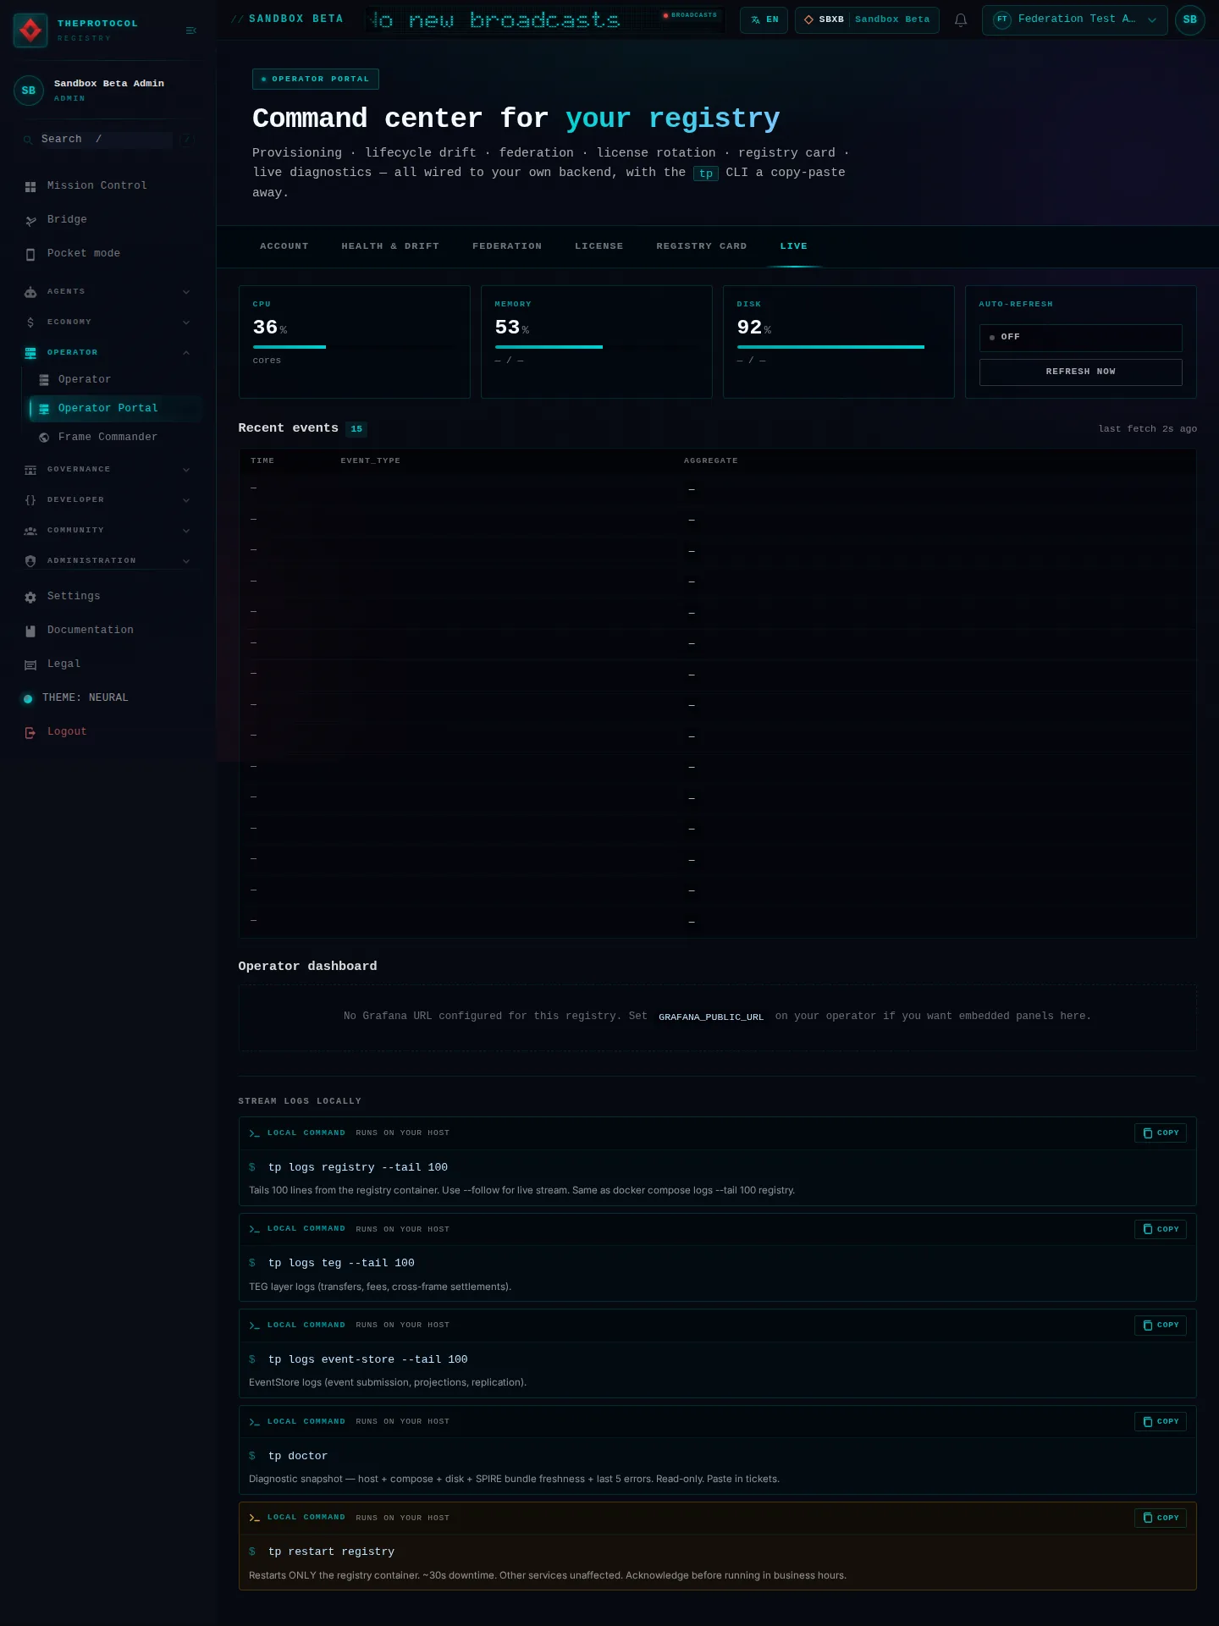1219x1626 pixels.
Task: Copy the tp logs teg command
Action: (1160, 1230)
